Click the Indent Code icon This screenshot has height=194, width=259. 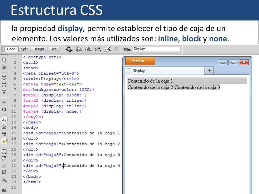pyautogui.click(x=4, y=190)
